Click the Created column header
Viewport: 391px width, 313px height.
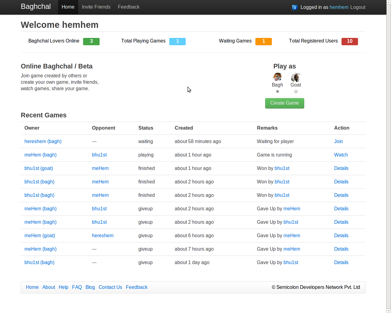184,128
